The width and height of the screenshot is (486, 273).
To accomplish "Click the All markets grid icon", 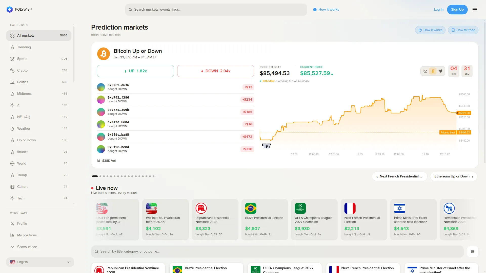I will (12, 36).
